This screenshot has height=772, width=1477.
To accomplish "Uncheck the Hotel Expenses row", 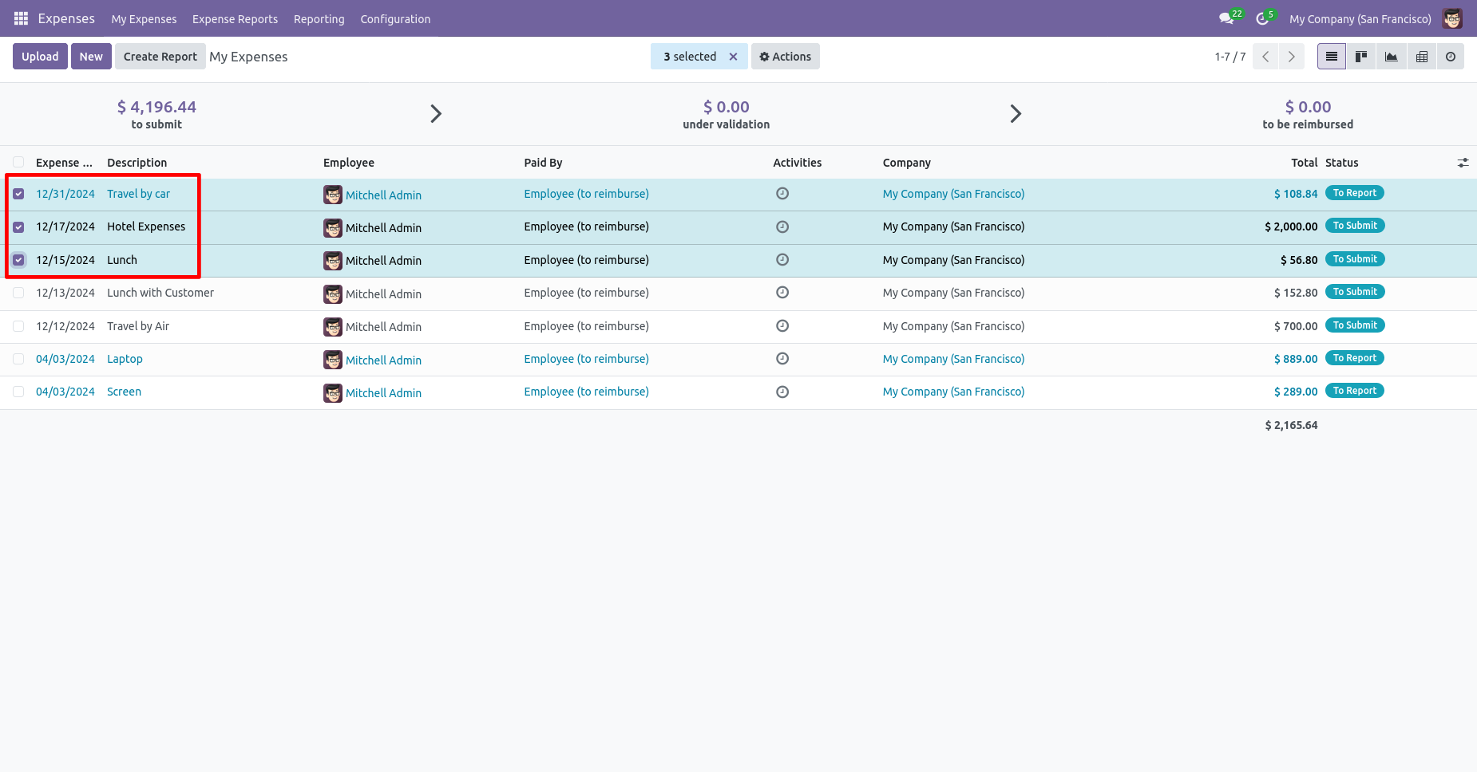I will 18,226.
